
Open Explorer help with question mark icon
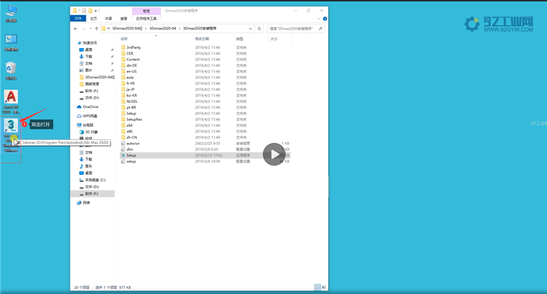click(x=325, y=19)
